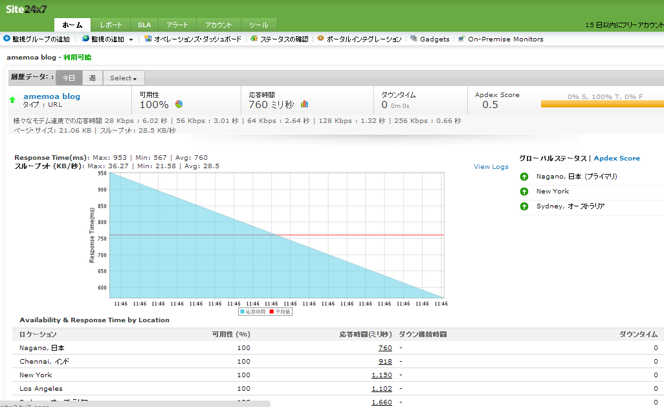Expand the 監視の追加 dropdown arrow
The width and height of the screenshot is (664, 407).
click(131, 39)
